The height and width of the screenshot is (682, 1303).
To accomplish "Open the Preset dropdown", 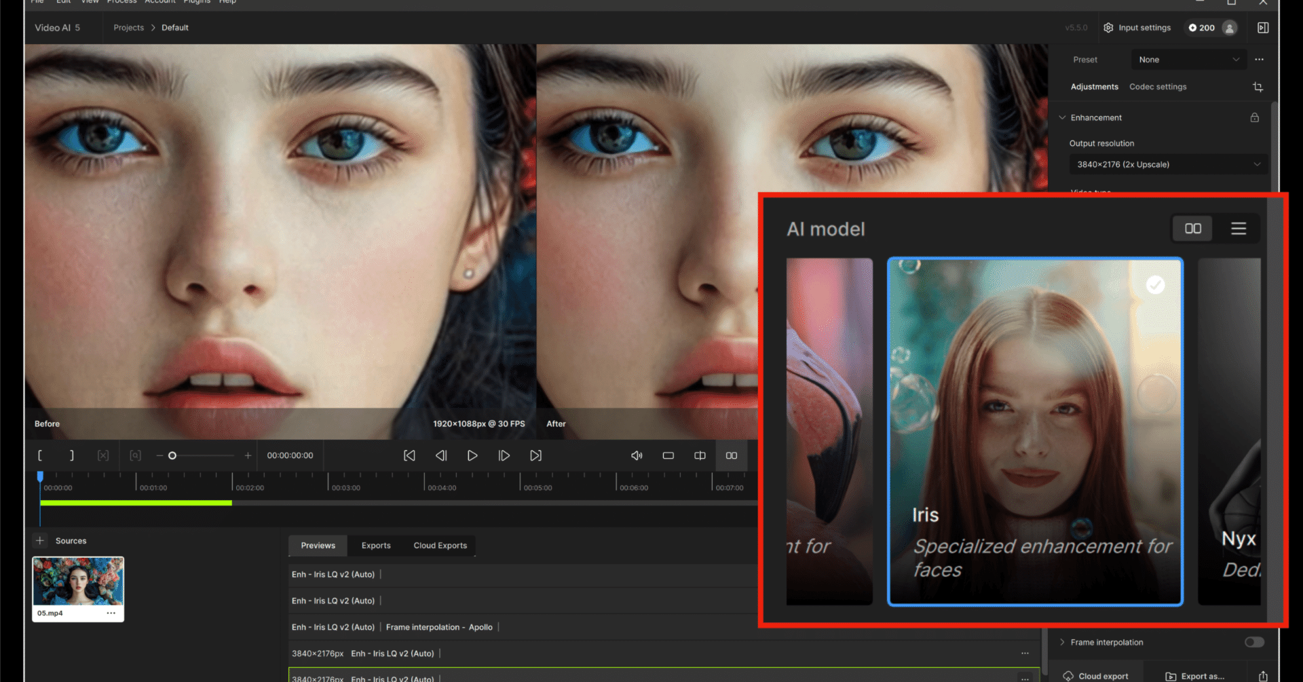I will coord(1188,60).
